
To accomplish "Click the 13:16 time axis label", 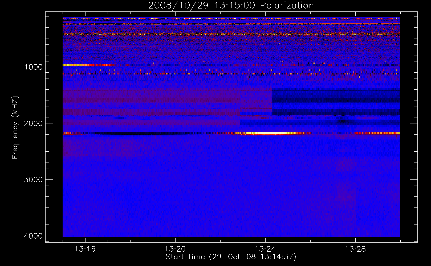I will tap(85, 249).
